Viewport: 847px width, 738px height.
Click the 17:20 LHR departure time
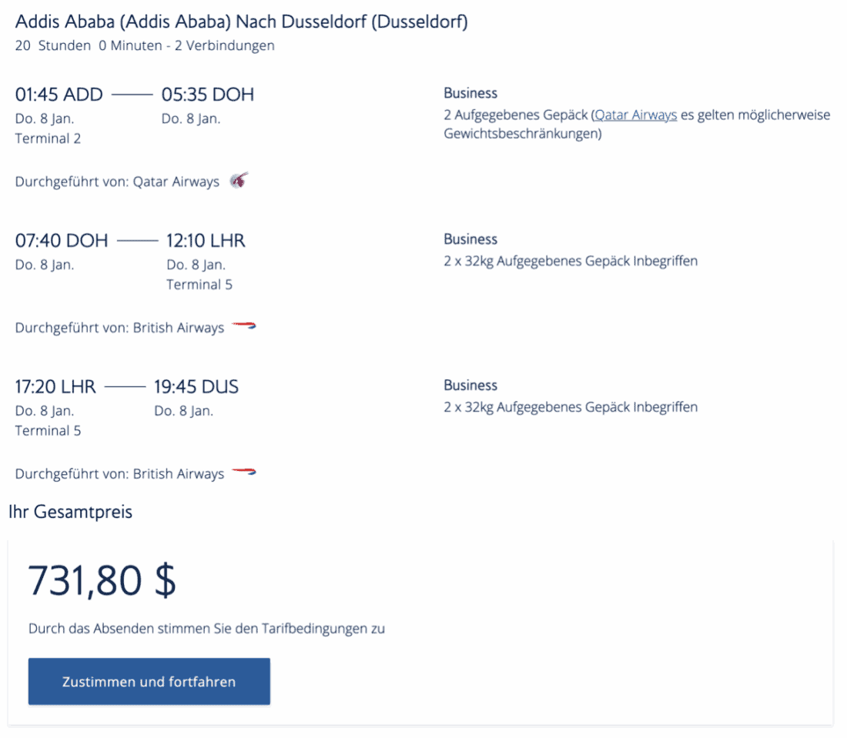click(55, 386)
